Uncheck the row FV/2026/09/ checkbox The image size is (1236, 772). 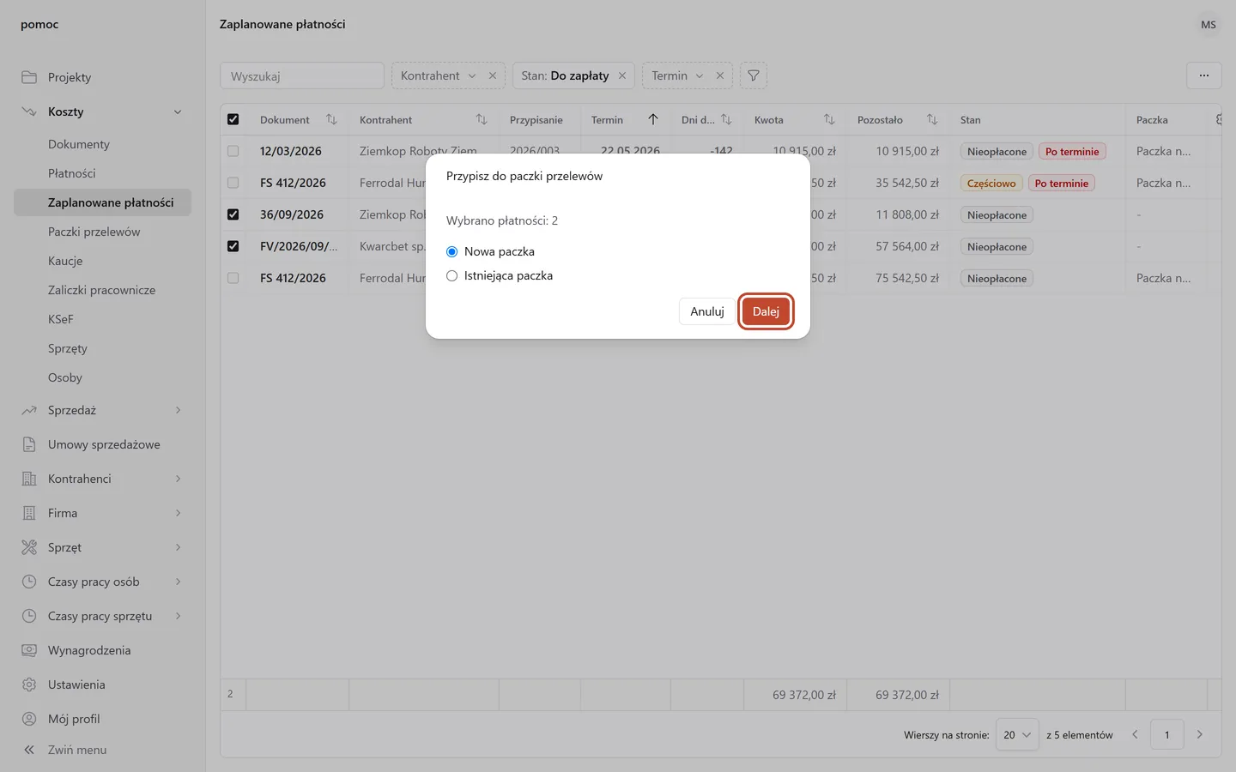pos(233,246)
